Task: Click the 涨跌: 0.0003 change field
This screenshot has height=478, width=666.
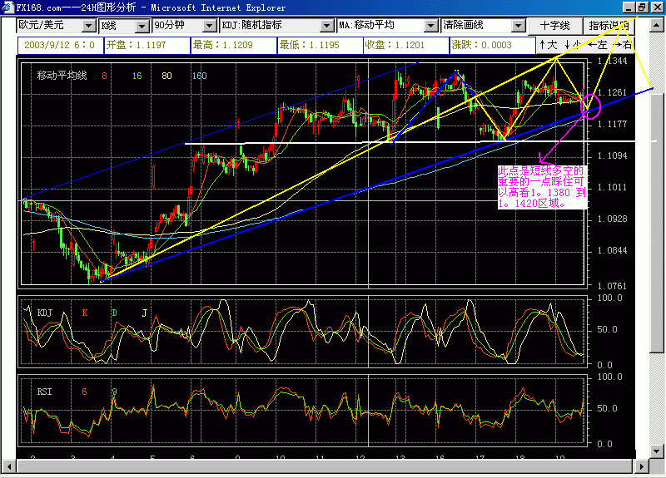Action: click(x=493, y=45)
